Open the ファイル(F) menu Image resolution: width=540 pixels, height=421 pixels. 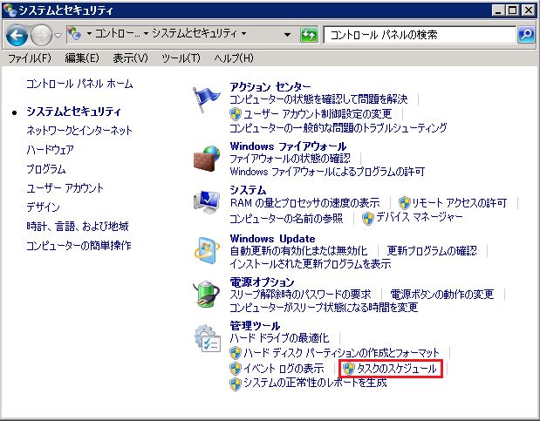pyautogui.click(x=30, y=58)
